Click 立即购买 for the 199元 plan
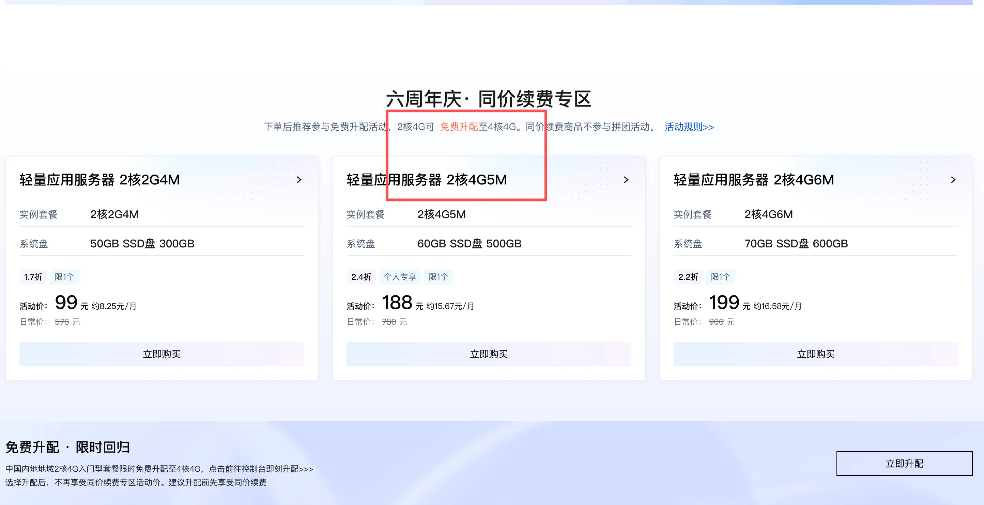The image size is (984, 505). (816, 354)
